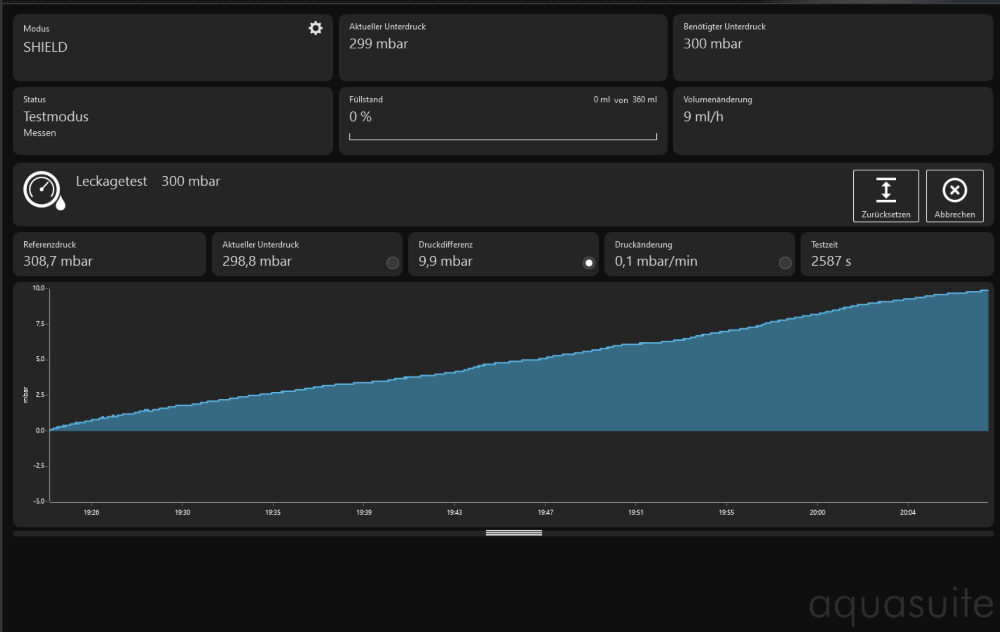Image resolution: width=1000 pixels, height=632 pixels.
Task: Click the Abbrechen button label
Action: 954,215
